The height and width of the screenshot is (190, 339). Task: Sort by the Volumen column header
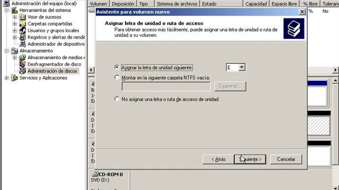coord(99,4)
